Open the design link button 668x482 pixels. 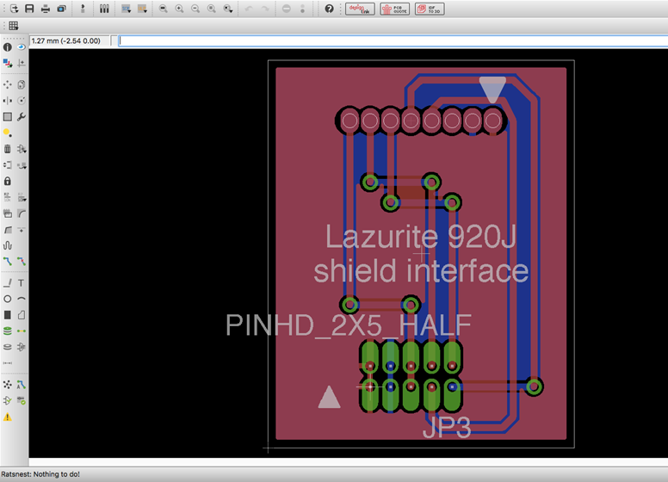[x=360, y=9]
